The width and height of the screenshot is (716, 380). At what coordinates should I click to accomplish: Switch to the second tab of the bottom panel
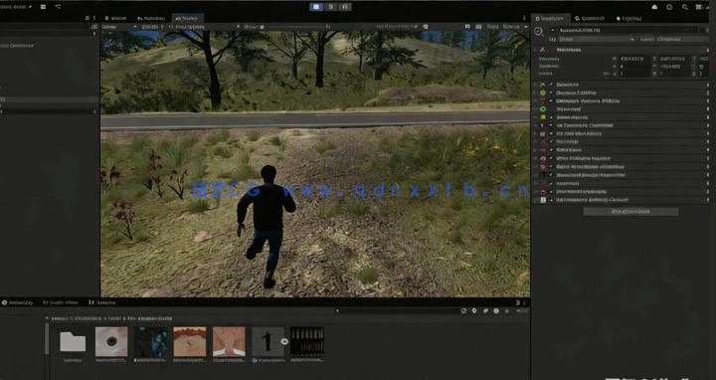[x=61, y=302]
